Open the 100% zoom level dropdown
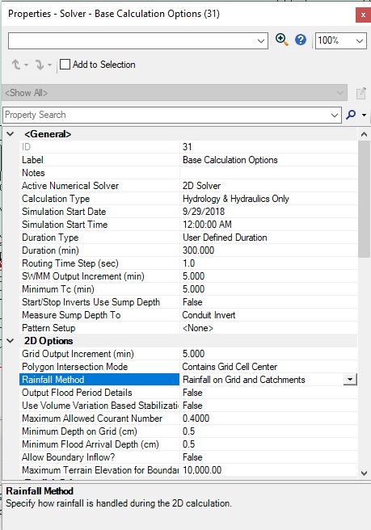Image resolution: width=371 pixels, height=530 pixels. point(340,41)
